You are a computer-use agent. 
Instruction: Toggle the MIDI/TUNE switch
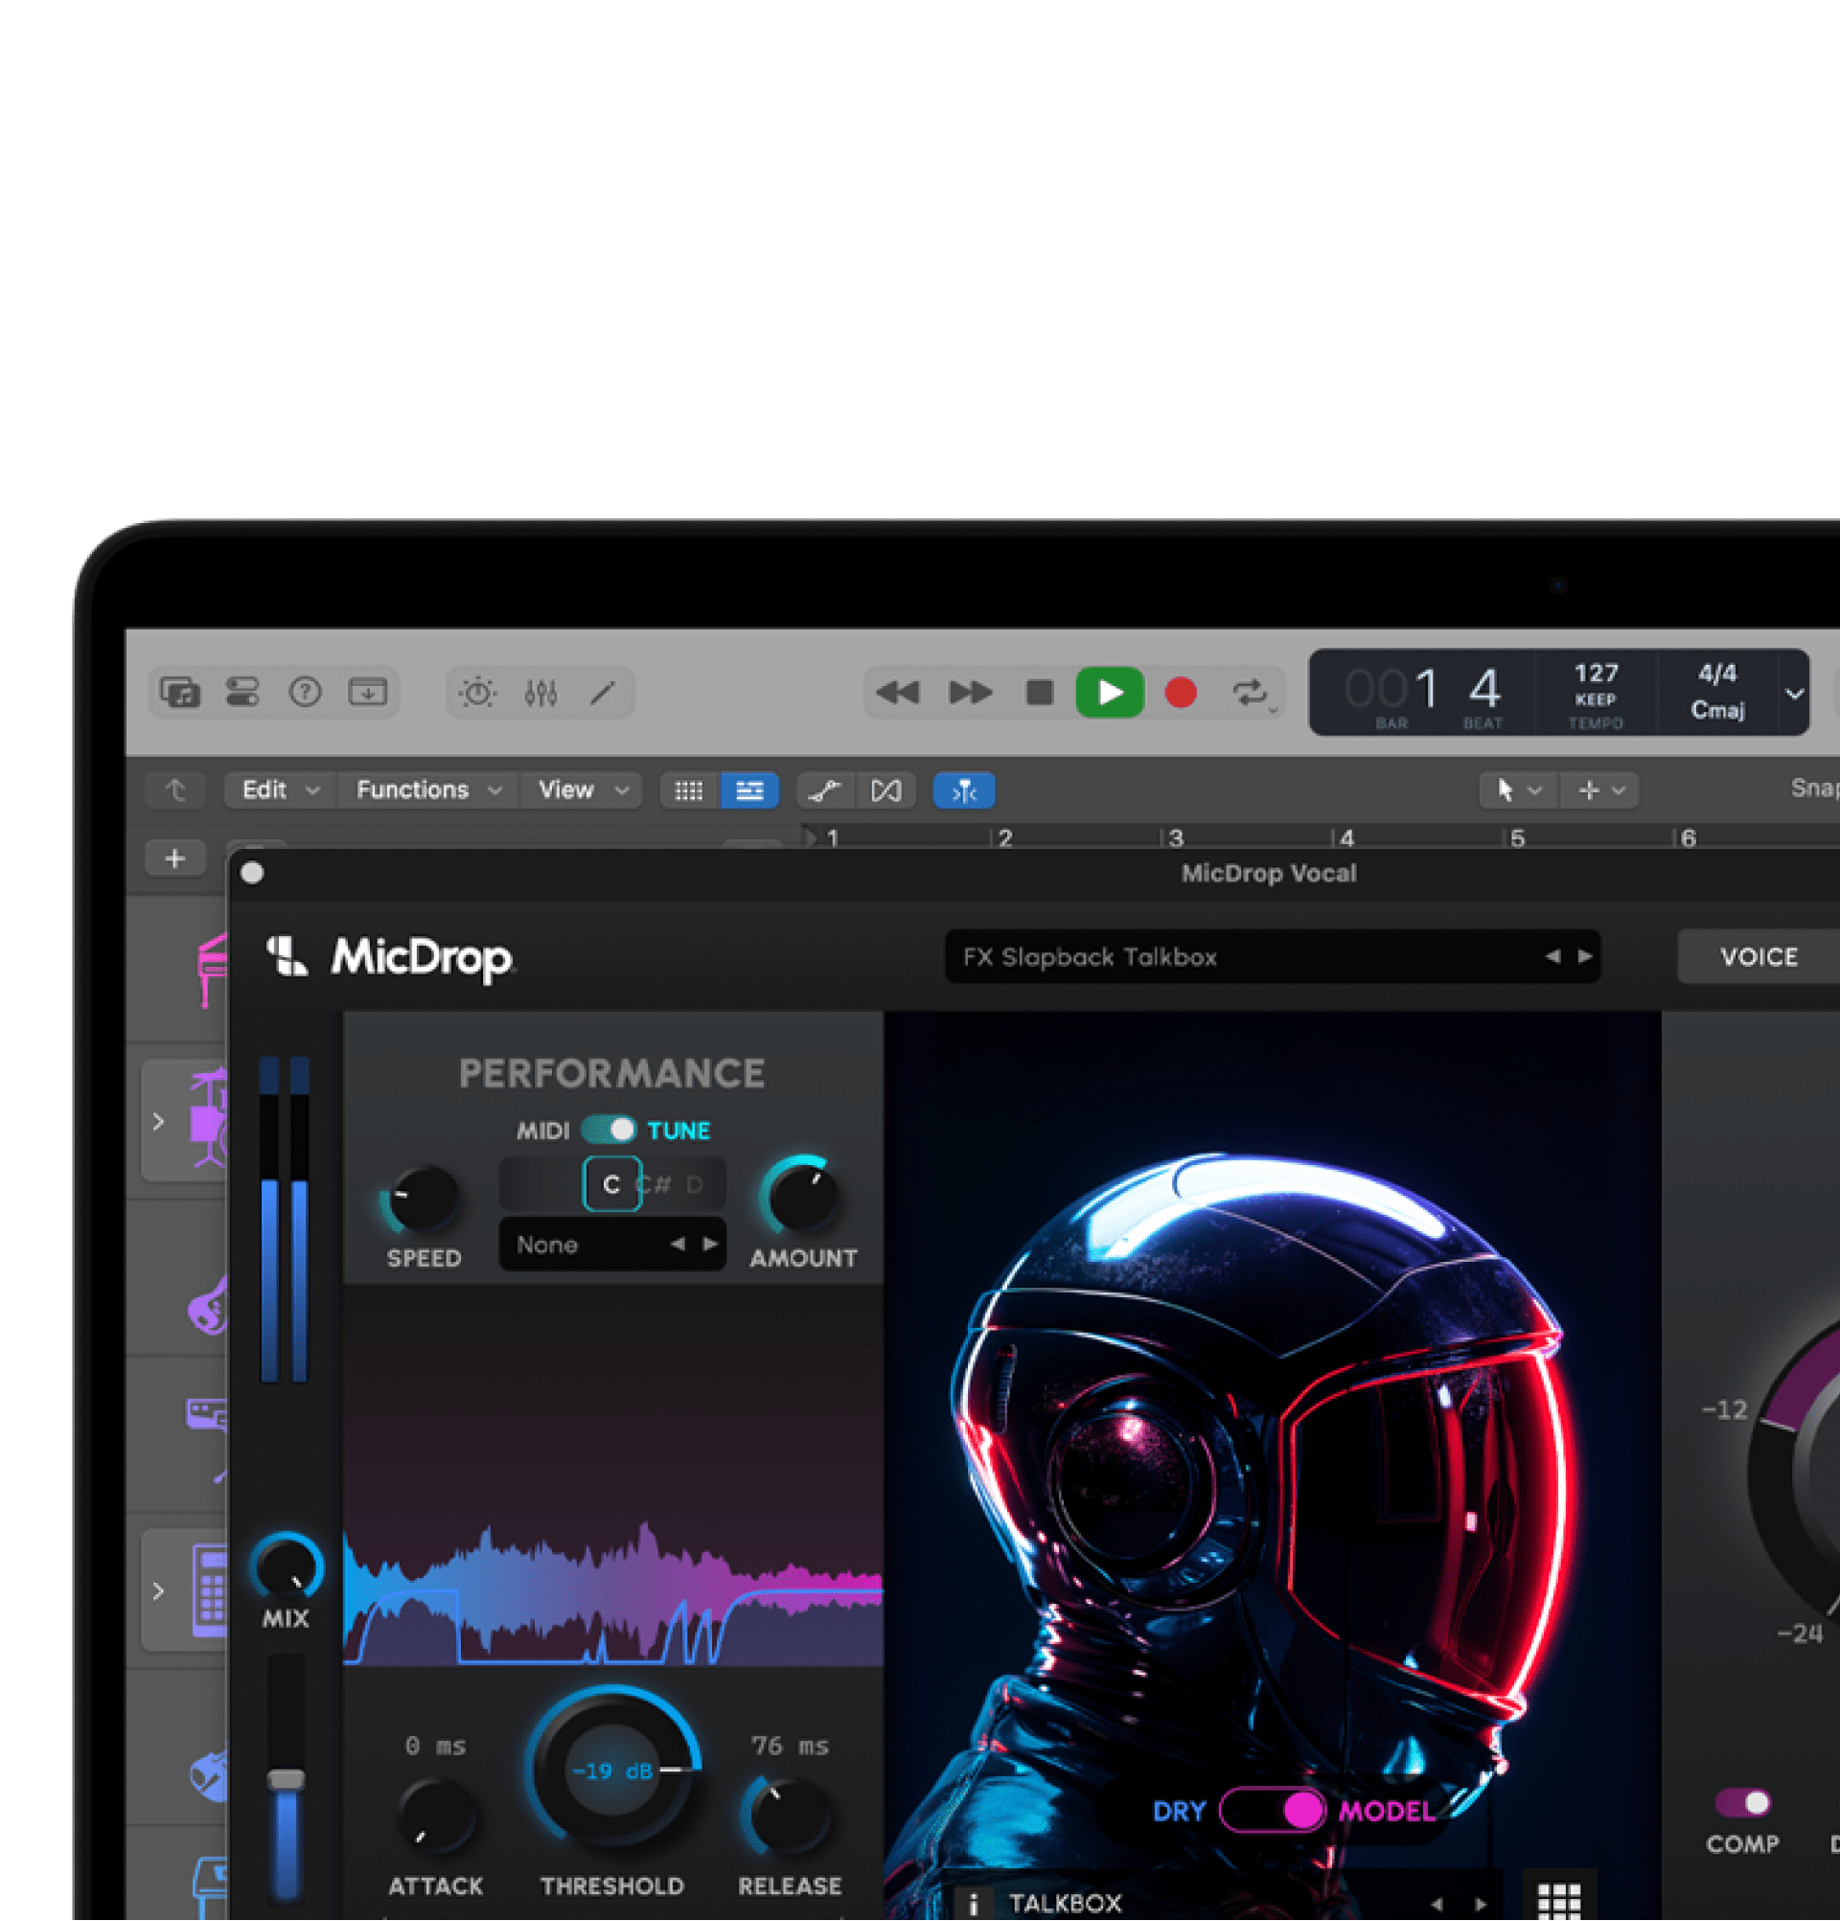point(609,1130)
